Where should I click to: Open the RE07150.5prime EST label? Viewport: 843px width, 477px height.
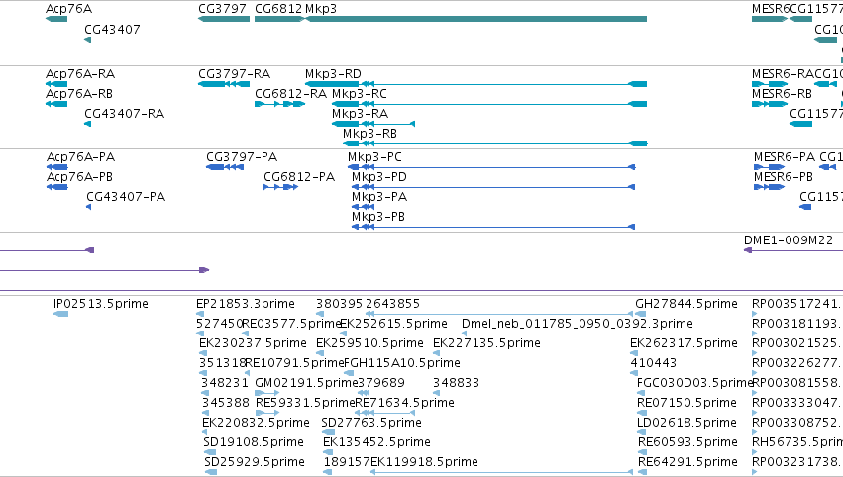click(686, 404)
